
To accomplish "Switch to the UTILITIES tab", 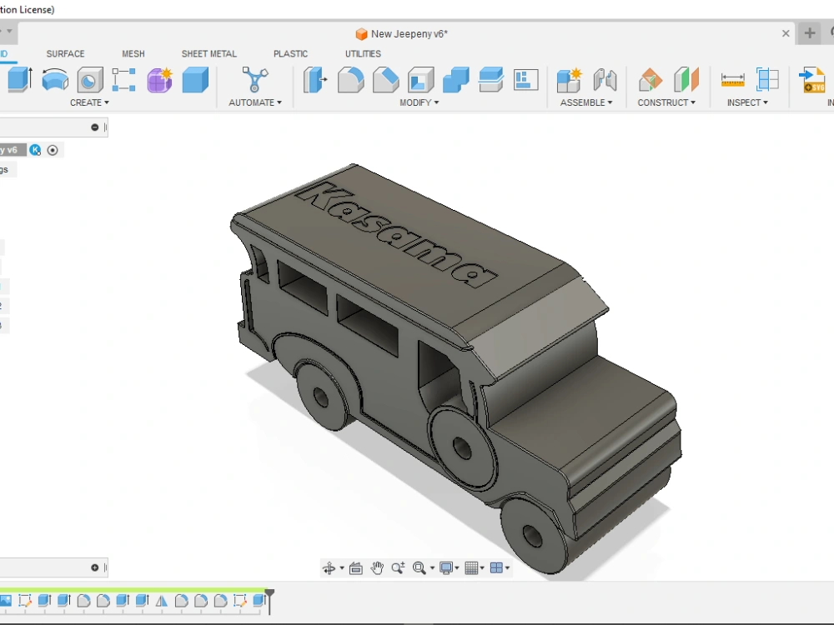I will [363, 53].
